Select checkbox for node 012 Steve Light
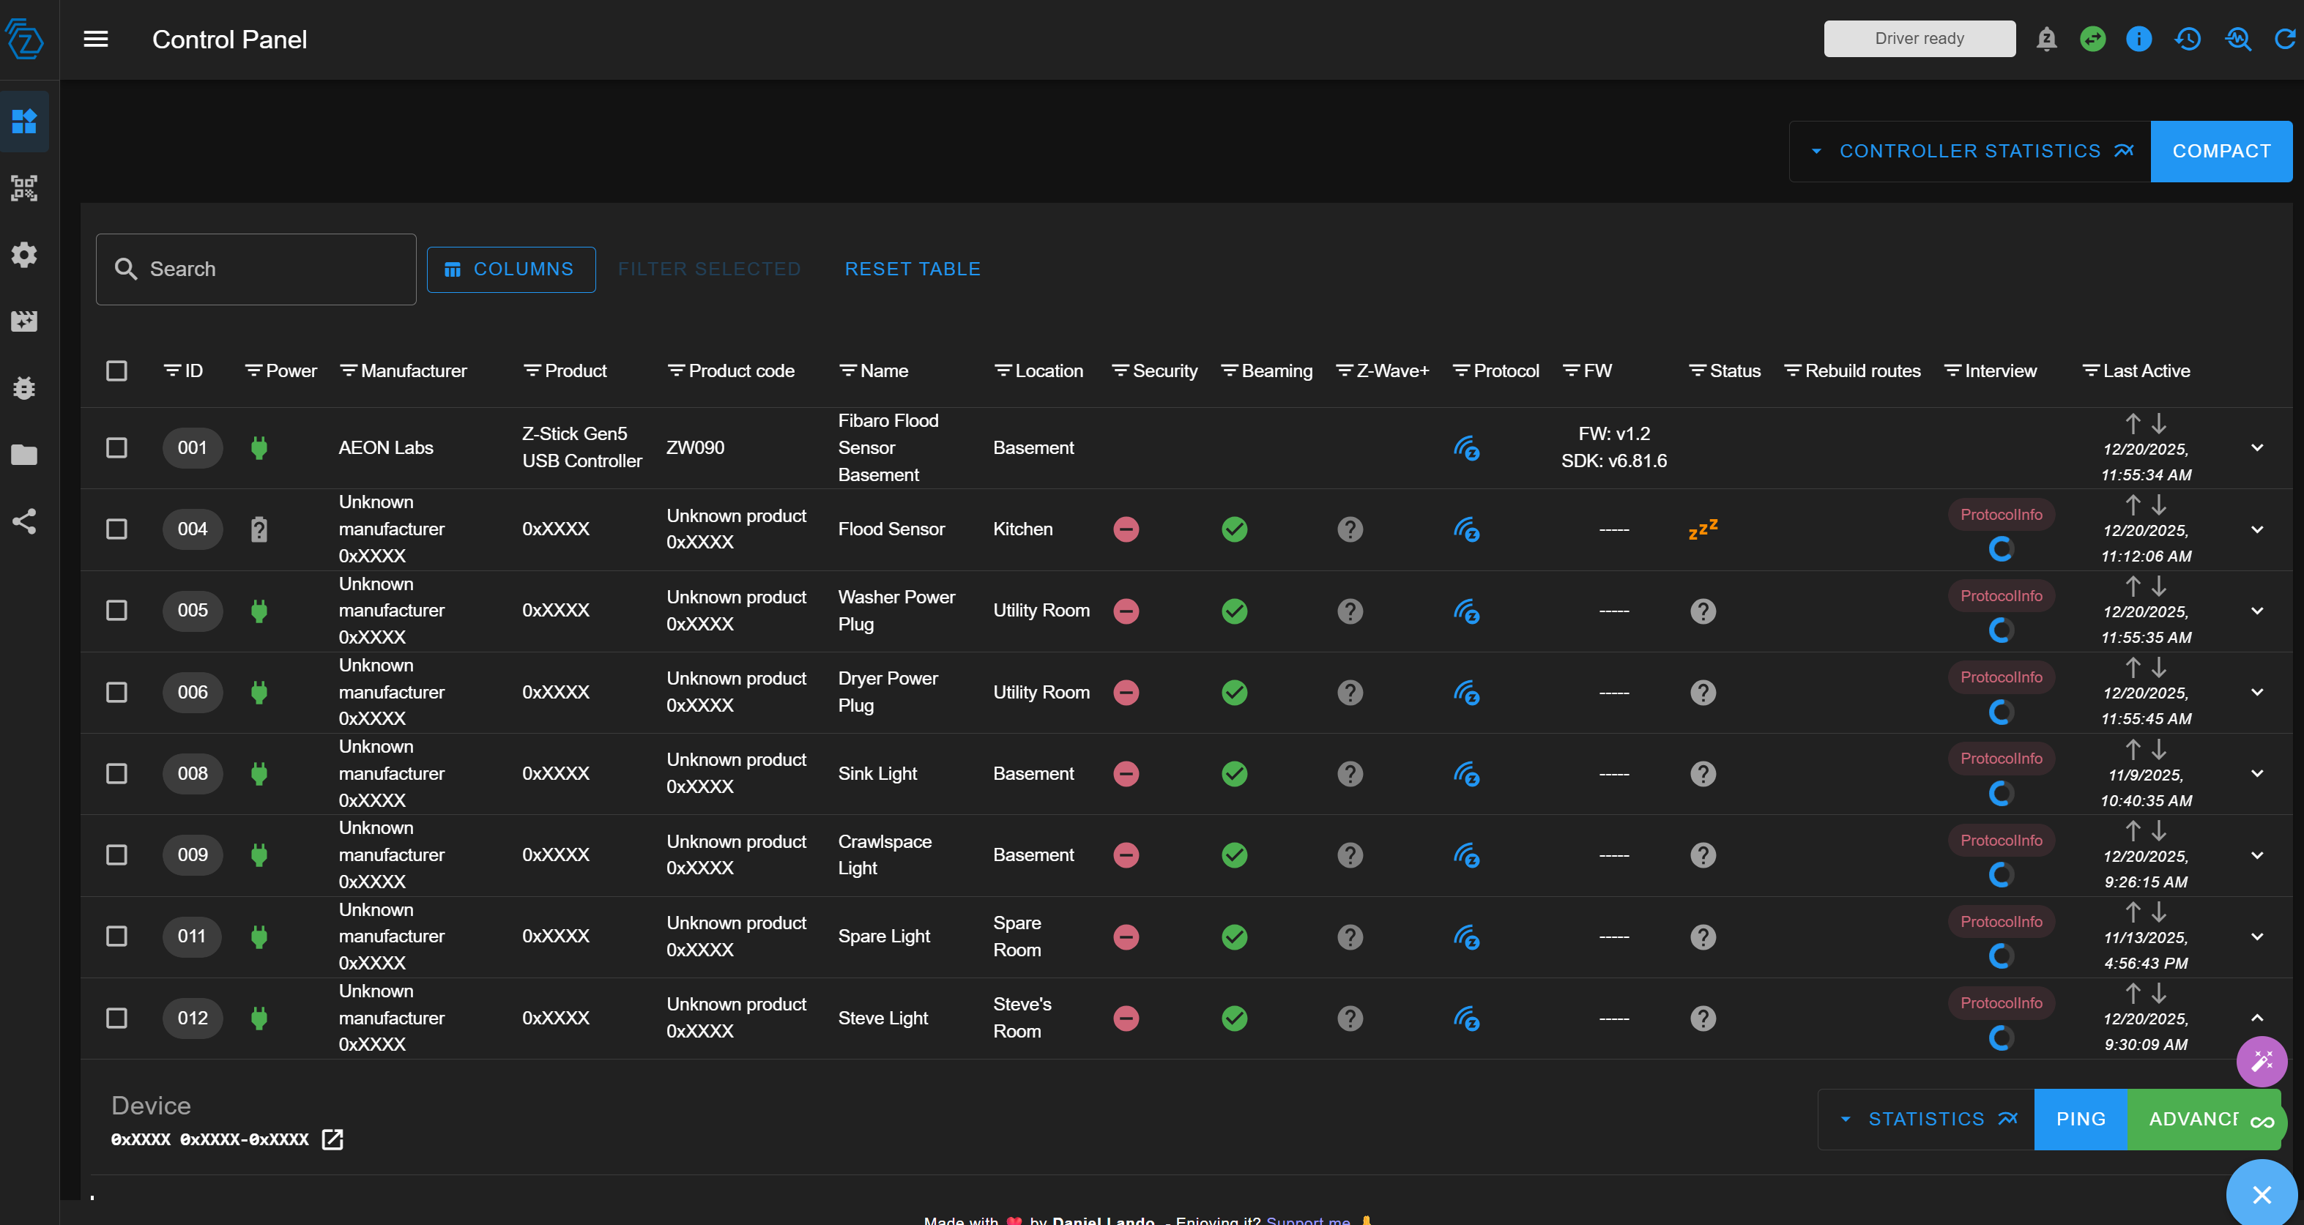This screenshot has height=1225, width=2304. [116, 1018]
